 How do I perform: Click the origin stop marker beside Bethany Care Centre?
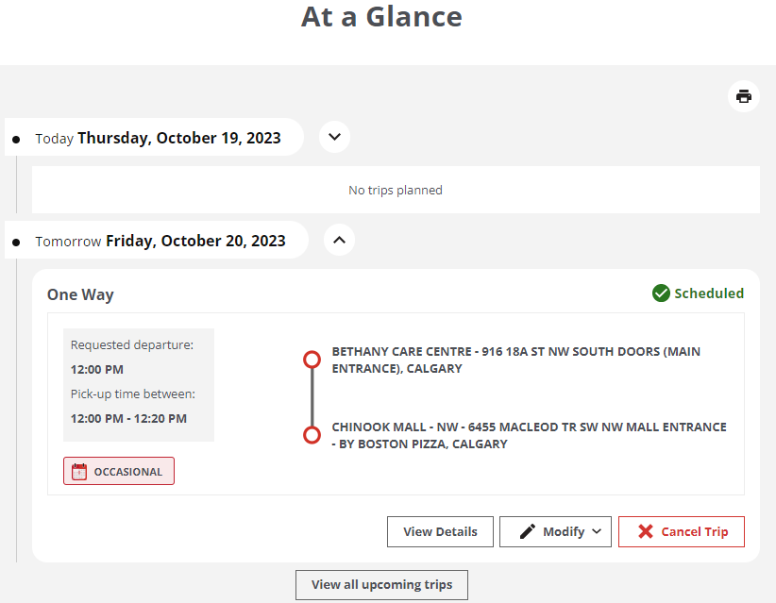(312, 359)
